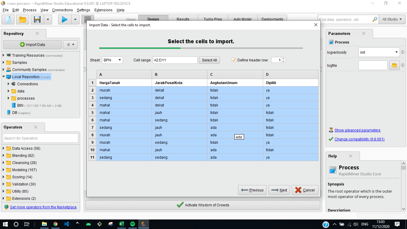Open Excel from the taskbar
Viewport: 407px width, 229px height.
pyautogui.click(x=122, y=224)
